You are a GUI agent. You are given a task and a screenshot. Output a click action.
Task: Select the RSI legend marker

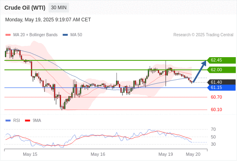pos(8,121)
